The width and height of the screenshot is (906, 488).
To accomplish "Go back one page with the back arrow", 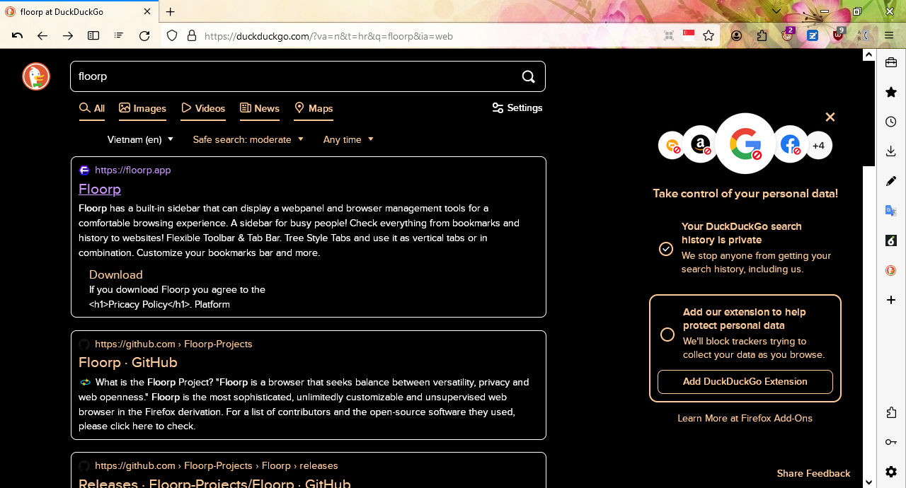I will coord(42,35).
